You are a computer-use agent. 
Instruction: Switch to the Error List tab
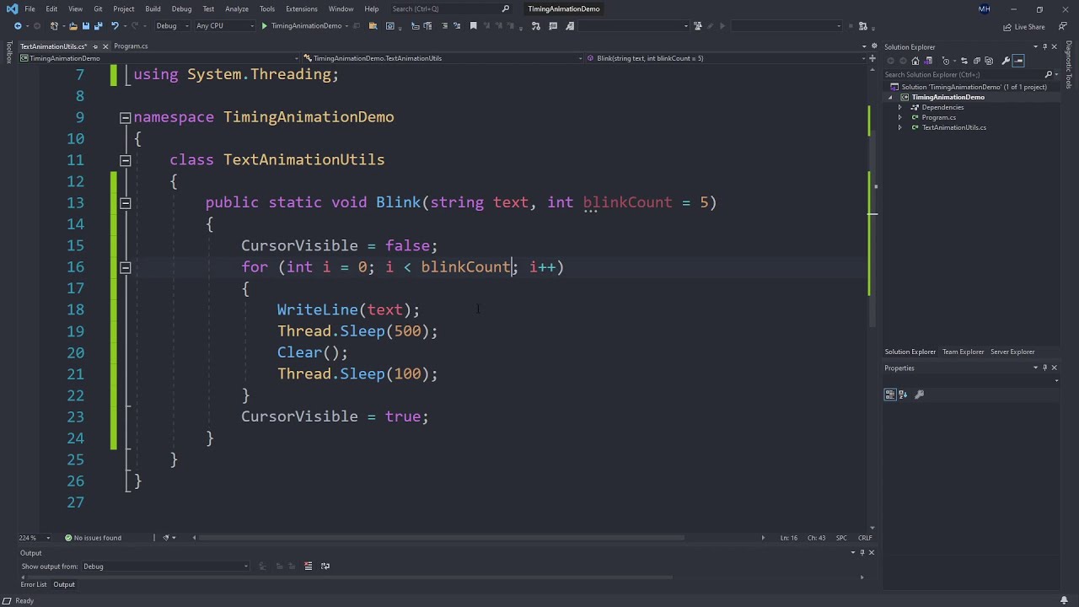coord(34,584)
